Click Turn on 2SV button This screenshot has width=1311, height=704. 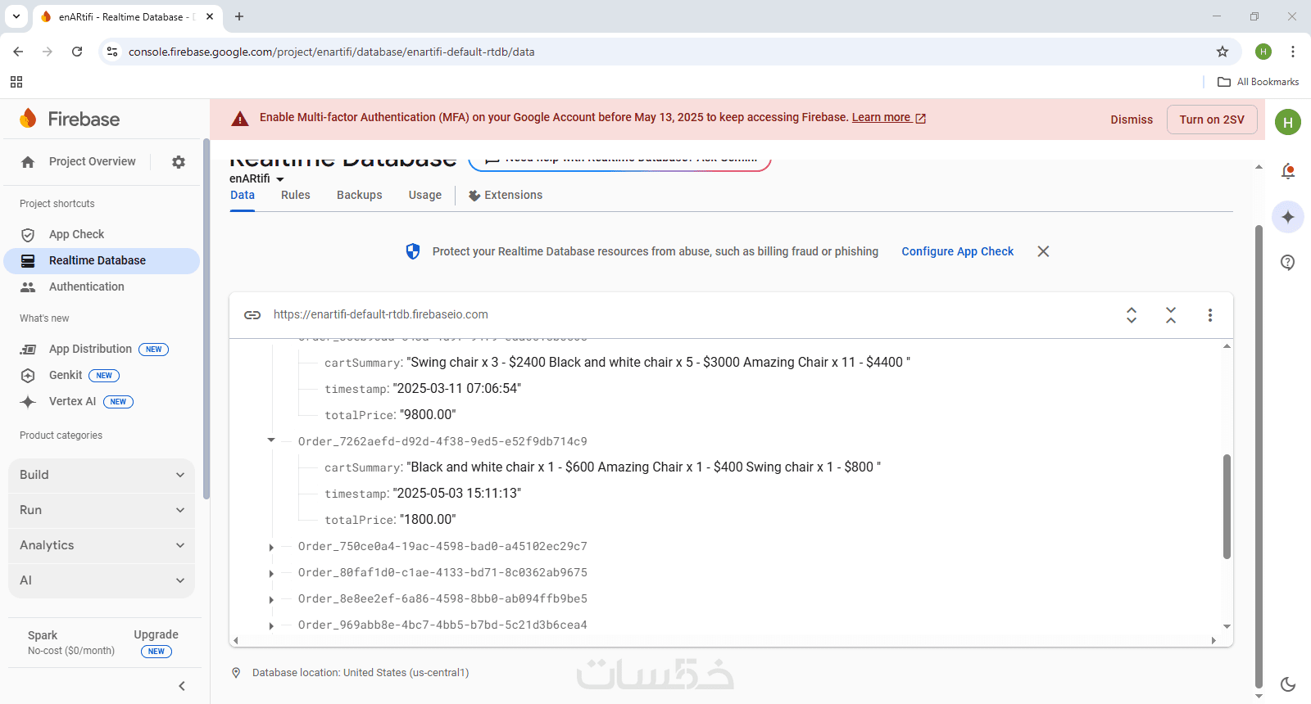[x=1212, y=120]
